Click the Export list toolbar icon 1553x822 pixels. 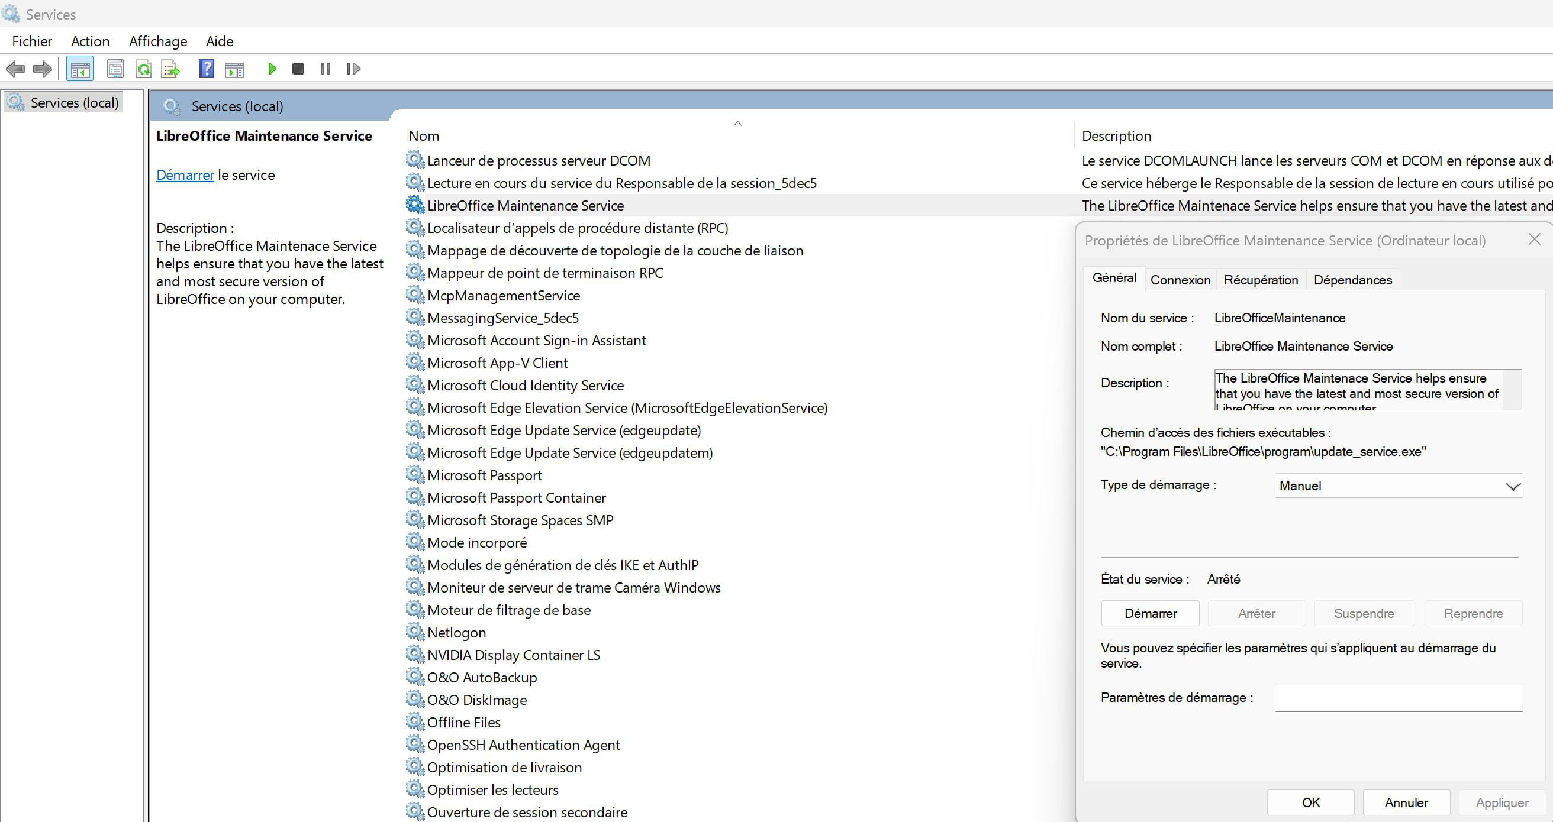170,69
